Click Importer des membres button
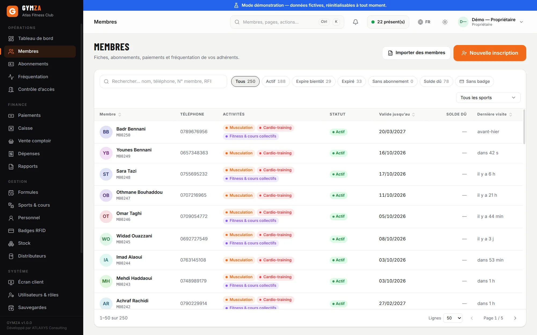The height and width of the screenshot is (335, 537). 416,53
